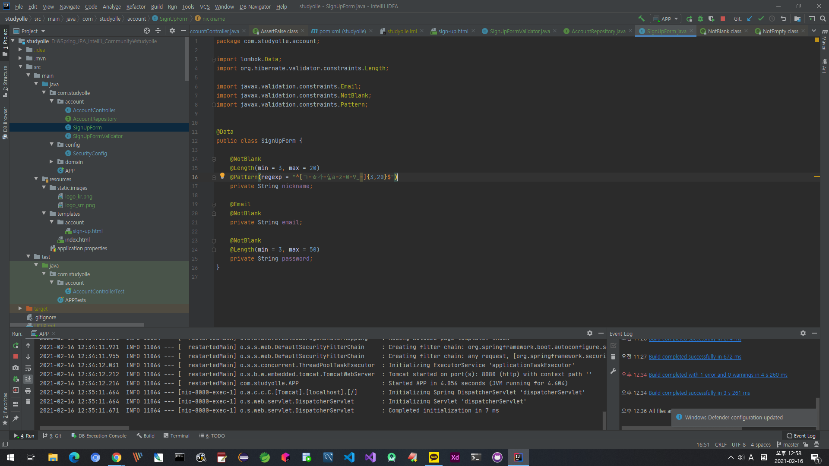
Task: Toggle the pin tab icon in Run panel
Action: point(16,418)
